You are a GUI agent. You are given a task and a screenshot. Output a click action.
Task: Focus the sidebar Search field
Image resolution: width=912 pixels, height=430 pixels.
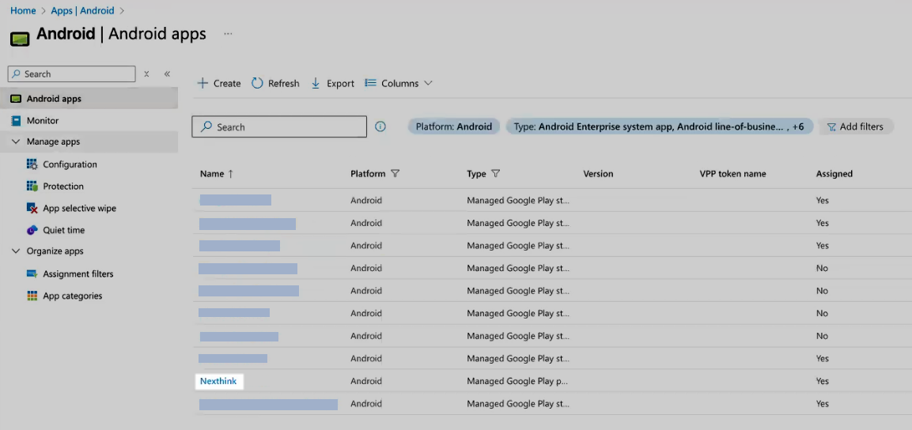[71, 74]
